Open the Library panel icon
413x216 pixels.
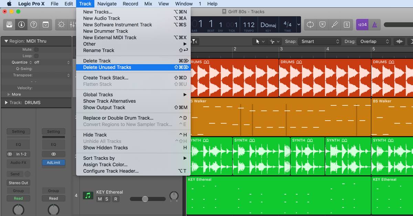10,24
